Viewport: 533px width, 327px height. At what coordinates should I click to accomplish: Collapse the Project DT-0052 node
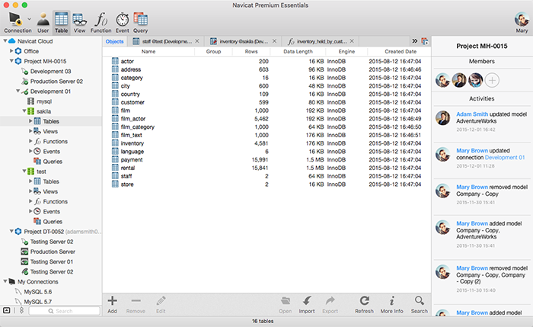(11, 232)
